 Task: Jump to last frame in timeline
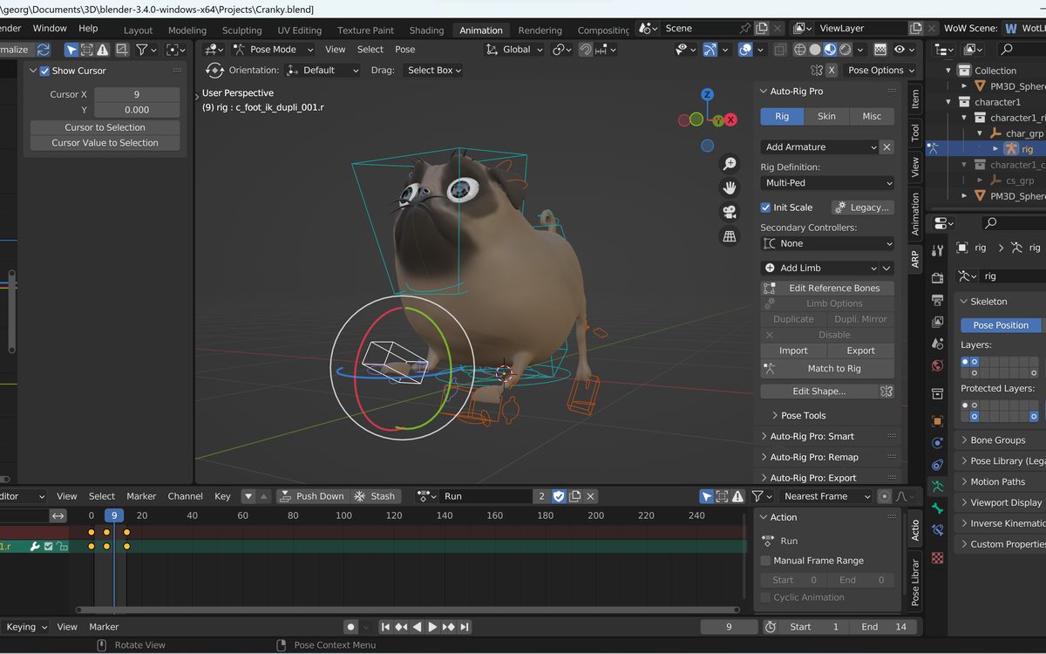pyautogui.click(x=465, y=627)
